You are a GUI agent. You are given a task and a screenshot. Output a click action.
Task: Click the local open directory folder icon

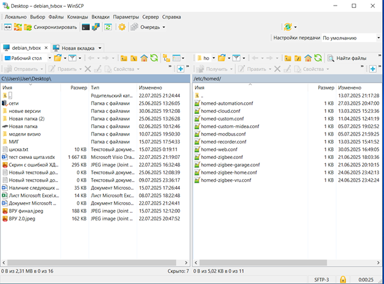58,58
